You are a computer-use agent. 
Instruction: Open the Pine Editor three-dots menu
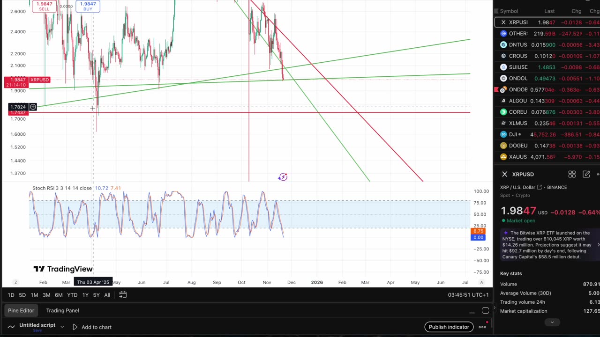pos(482,327)
